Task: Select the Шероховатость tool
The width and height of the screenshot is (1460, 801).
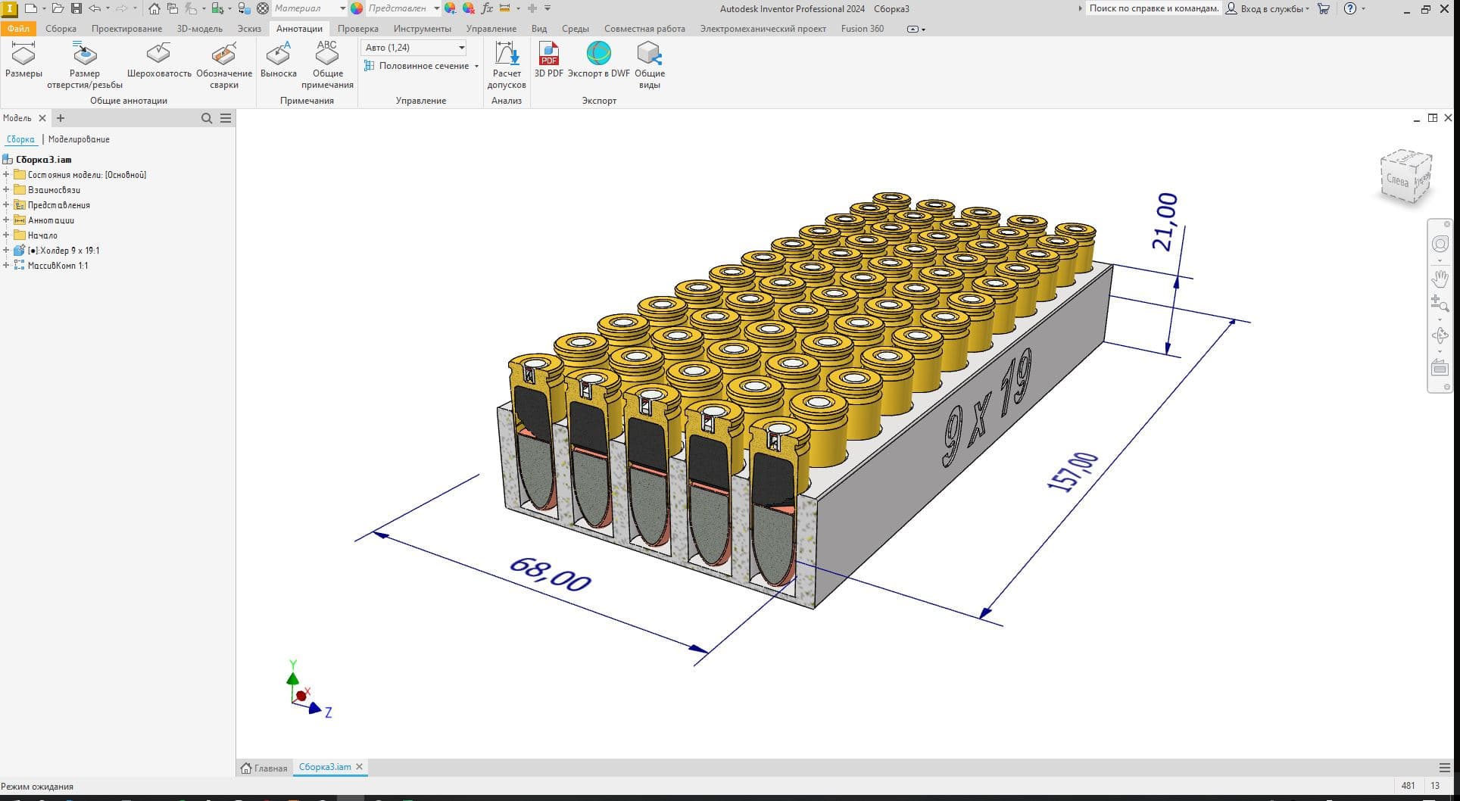Action: (158, 61)
